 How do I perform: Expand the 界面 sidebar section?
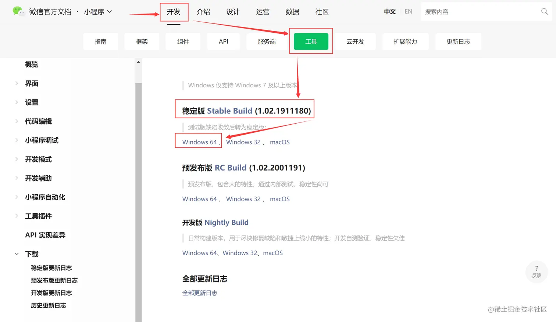click(x=17, y=83)
